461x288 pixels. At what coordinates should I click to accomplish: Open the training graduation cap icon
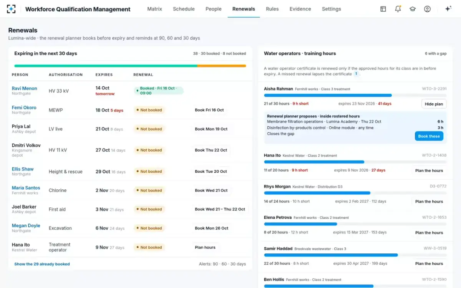[x=413, y=9]
